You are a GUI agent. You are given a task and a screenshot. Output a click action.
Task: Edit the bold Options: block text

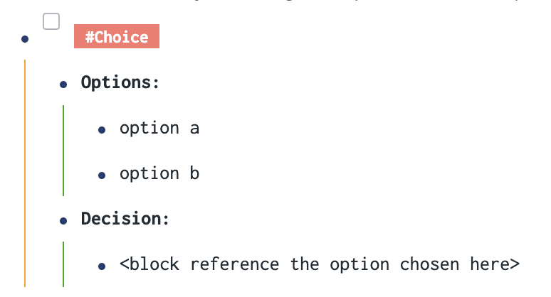[120, 82]
